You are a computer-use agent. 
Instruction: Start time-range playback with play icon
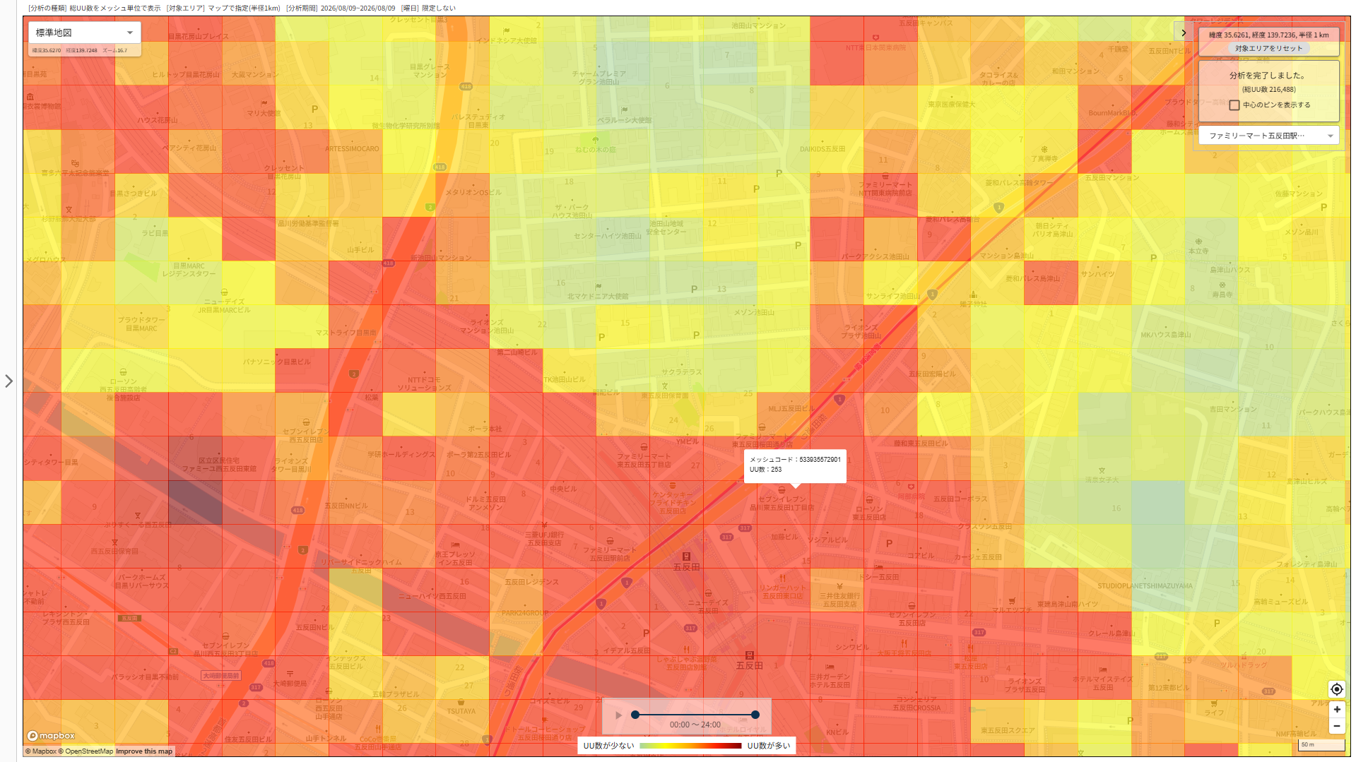point(619,715)
